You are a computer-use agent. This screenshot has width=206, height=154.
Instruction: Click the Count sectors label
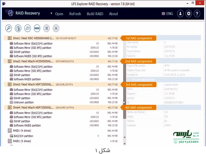coord(134,51)
